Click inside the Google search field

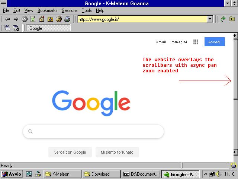[93, 132]
